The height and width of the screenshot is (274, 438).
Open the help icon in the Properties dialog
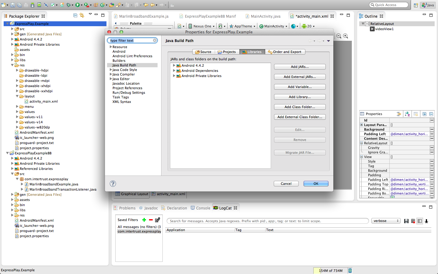(113, 184)
